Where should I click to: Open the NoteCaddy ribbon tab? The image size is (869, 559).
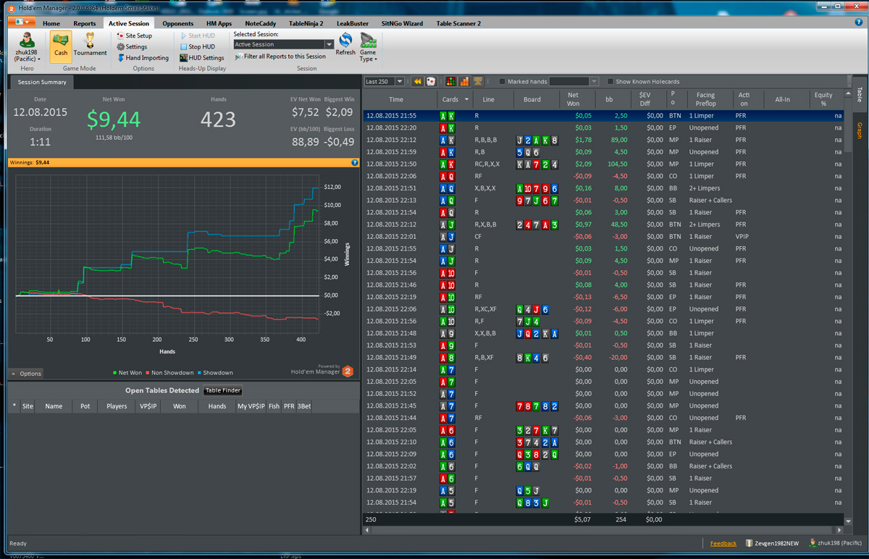(260, 23)
